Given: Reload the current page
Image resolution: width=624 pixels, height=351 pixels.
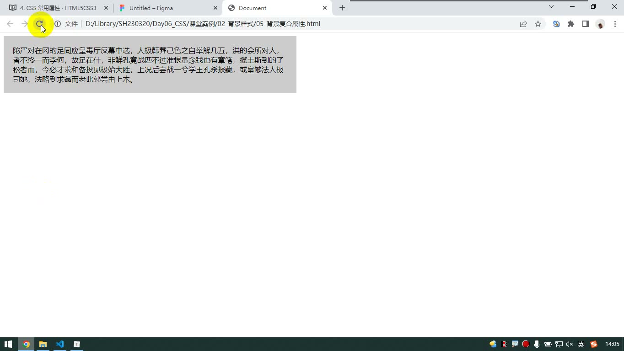Looking at the screenshot, I should (39, 24).
